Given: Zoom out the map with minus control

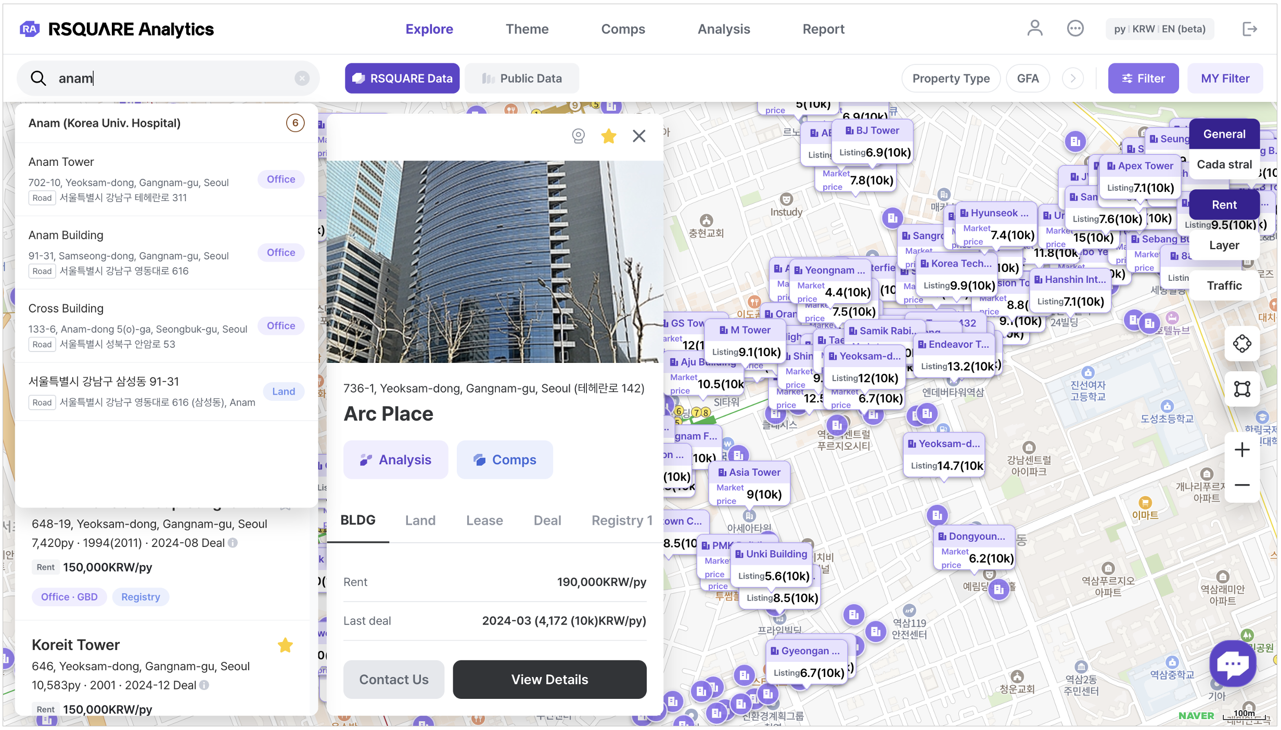Looking at the screenshot, I should pos(1241,485).
